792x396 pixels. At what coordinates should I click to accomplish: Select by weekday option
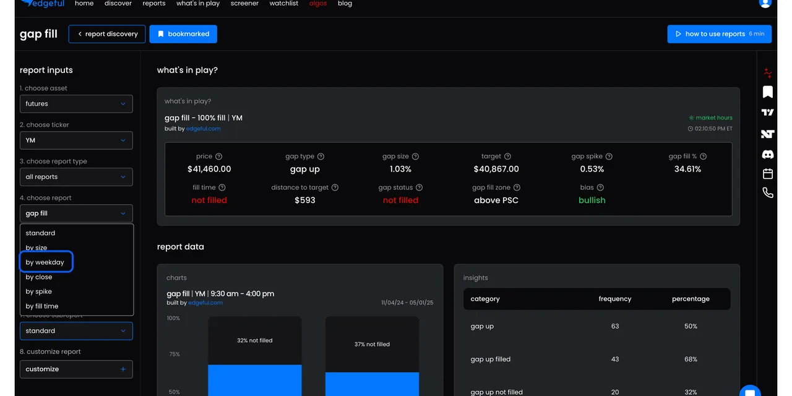(x=77, y=262)
